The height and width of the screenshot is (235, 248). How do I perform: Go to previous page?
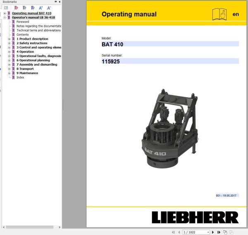pyautogui.click(x=179, y=232)
